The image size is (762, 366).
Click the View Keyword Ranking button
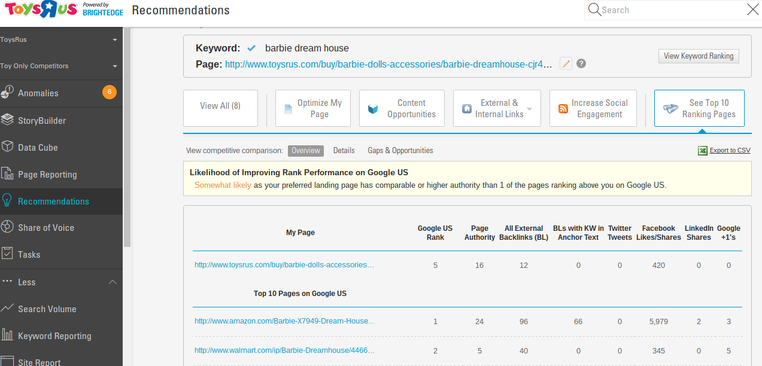click(x=698, y=56)
